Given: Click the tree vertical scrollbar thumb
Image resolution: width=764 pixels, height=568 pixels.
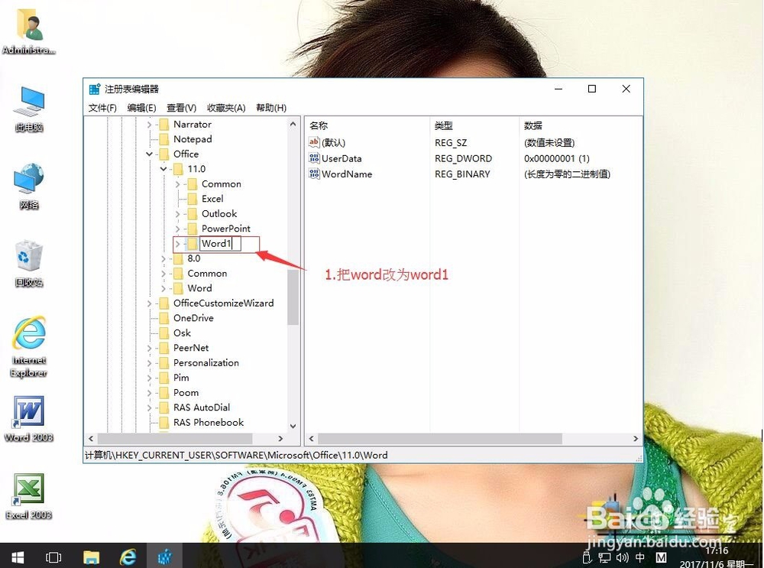Looking at the screenshot, I should [293, 297].
